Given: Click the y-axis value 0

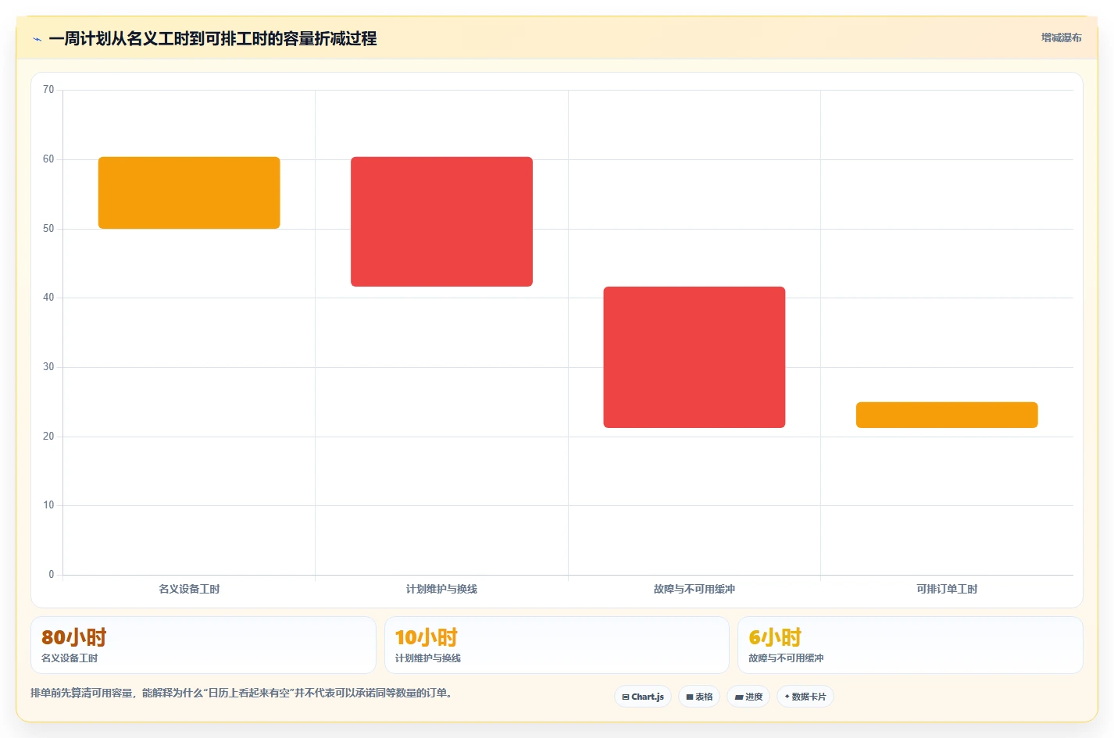Looking at the screenshot, I should pyautogui.click(x=52, y=575).
